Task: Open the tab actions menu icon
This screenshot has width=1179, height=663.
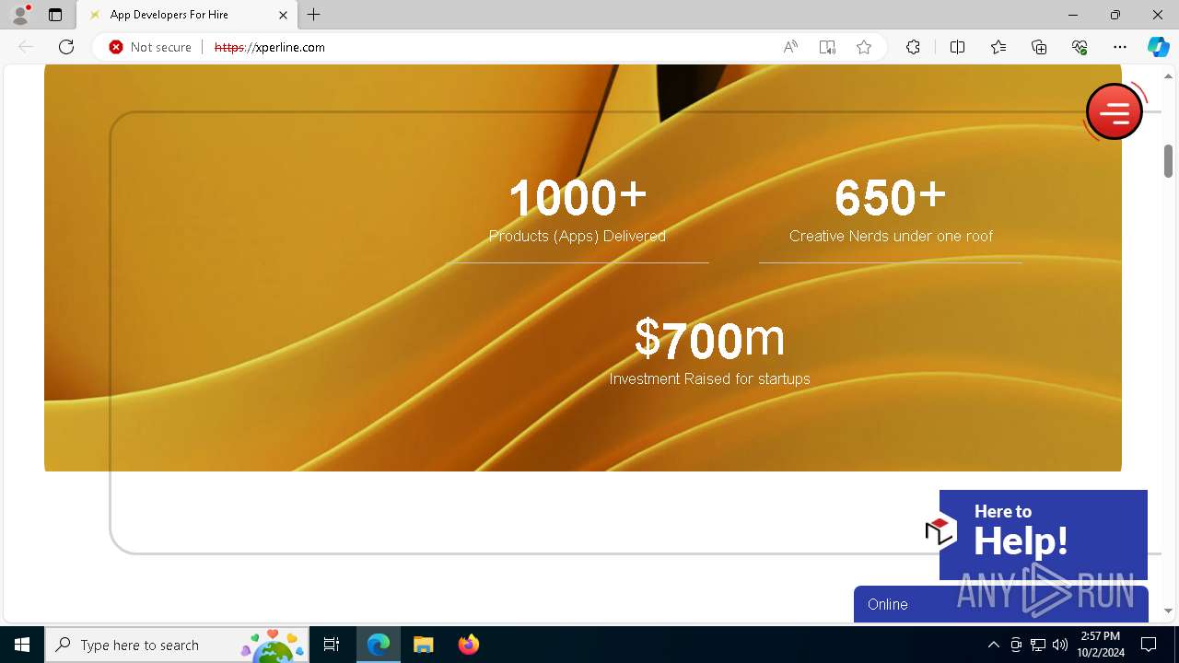Action: 55,15
